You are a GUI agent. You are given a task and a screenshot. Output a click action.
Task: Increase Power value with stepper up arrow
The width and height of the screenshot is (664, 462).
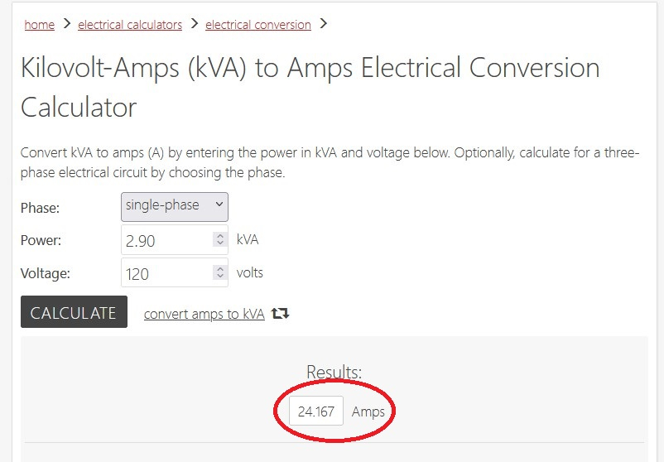click(x=219, y=236)
